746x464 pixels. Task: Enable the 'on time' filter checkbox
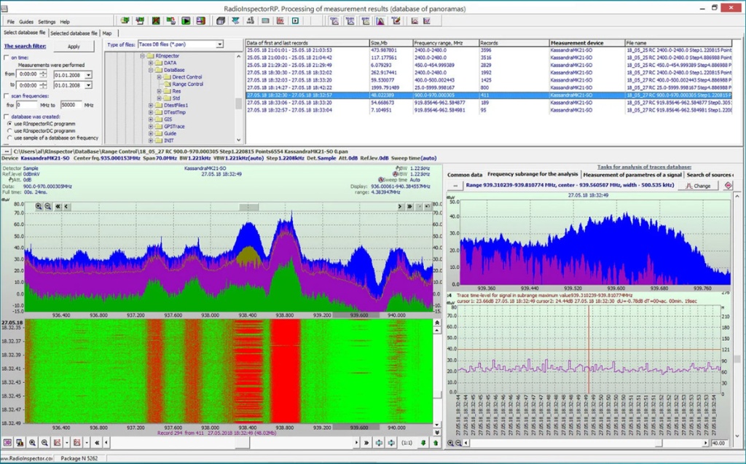[7, 57]
